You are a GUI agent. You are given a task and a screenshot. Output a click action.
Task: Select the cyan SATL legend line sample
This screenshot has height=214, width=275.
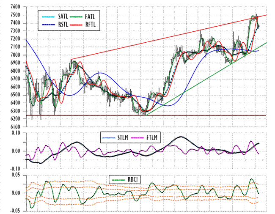[48, 17]
